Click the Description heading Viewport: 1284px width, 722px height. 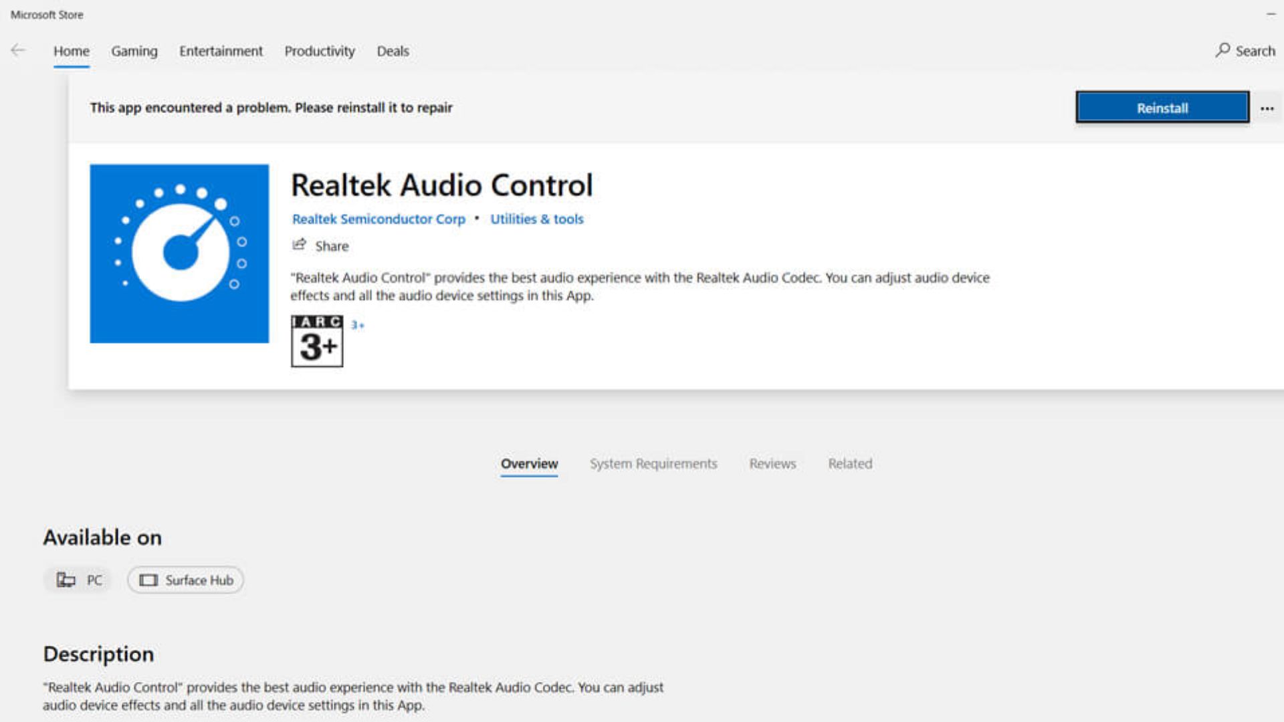98,653
